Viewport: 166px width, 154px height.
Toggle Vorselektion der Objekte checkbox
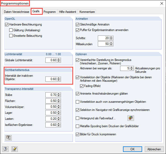tap(77, 77)
